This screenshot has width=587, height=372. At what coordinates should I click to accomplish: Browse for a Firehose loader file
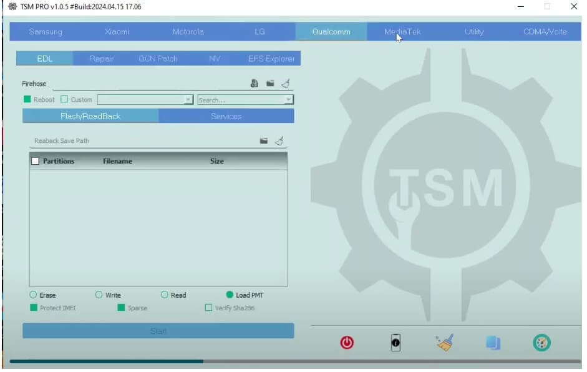click(271, 83)
